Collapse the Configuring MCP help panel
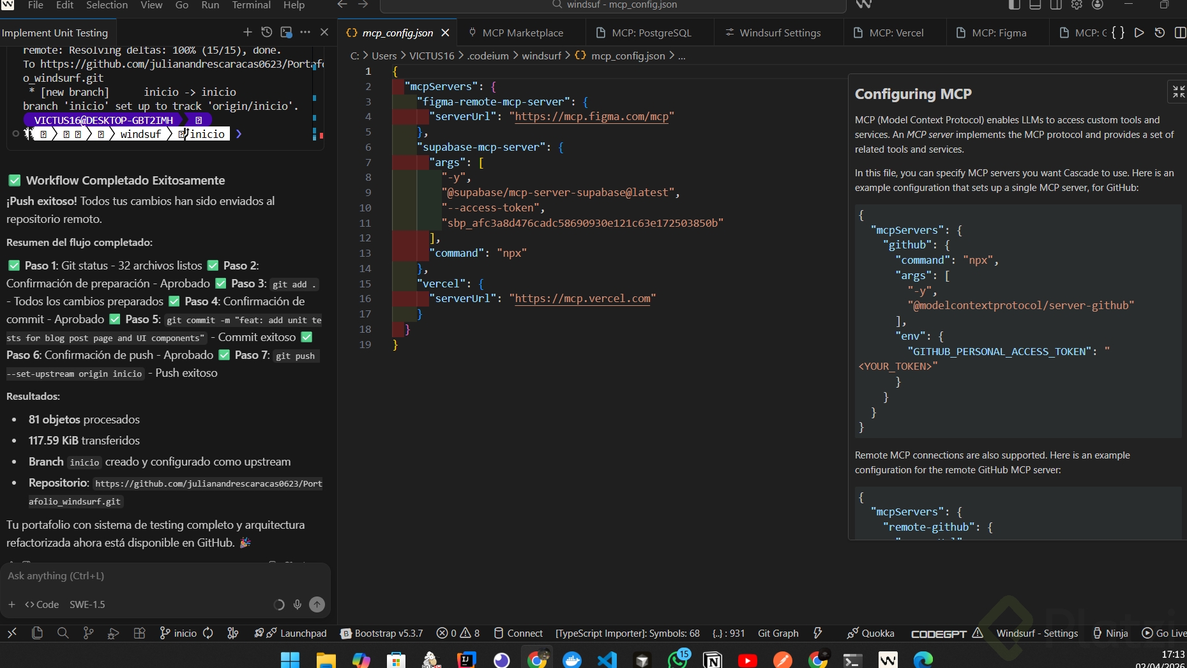Screen dimensions: 1187x668 (1178, 92)
